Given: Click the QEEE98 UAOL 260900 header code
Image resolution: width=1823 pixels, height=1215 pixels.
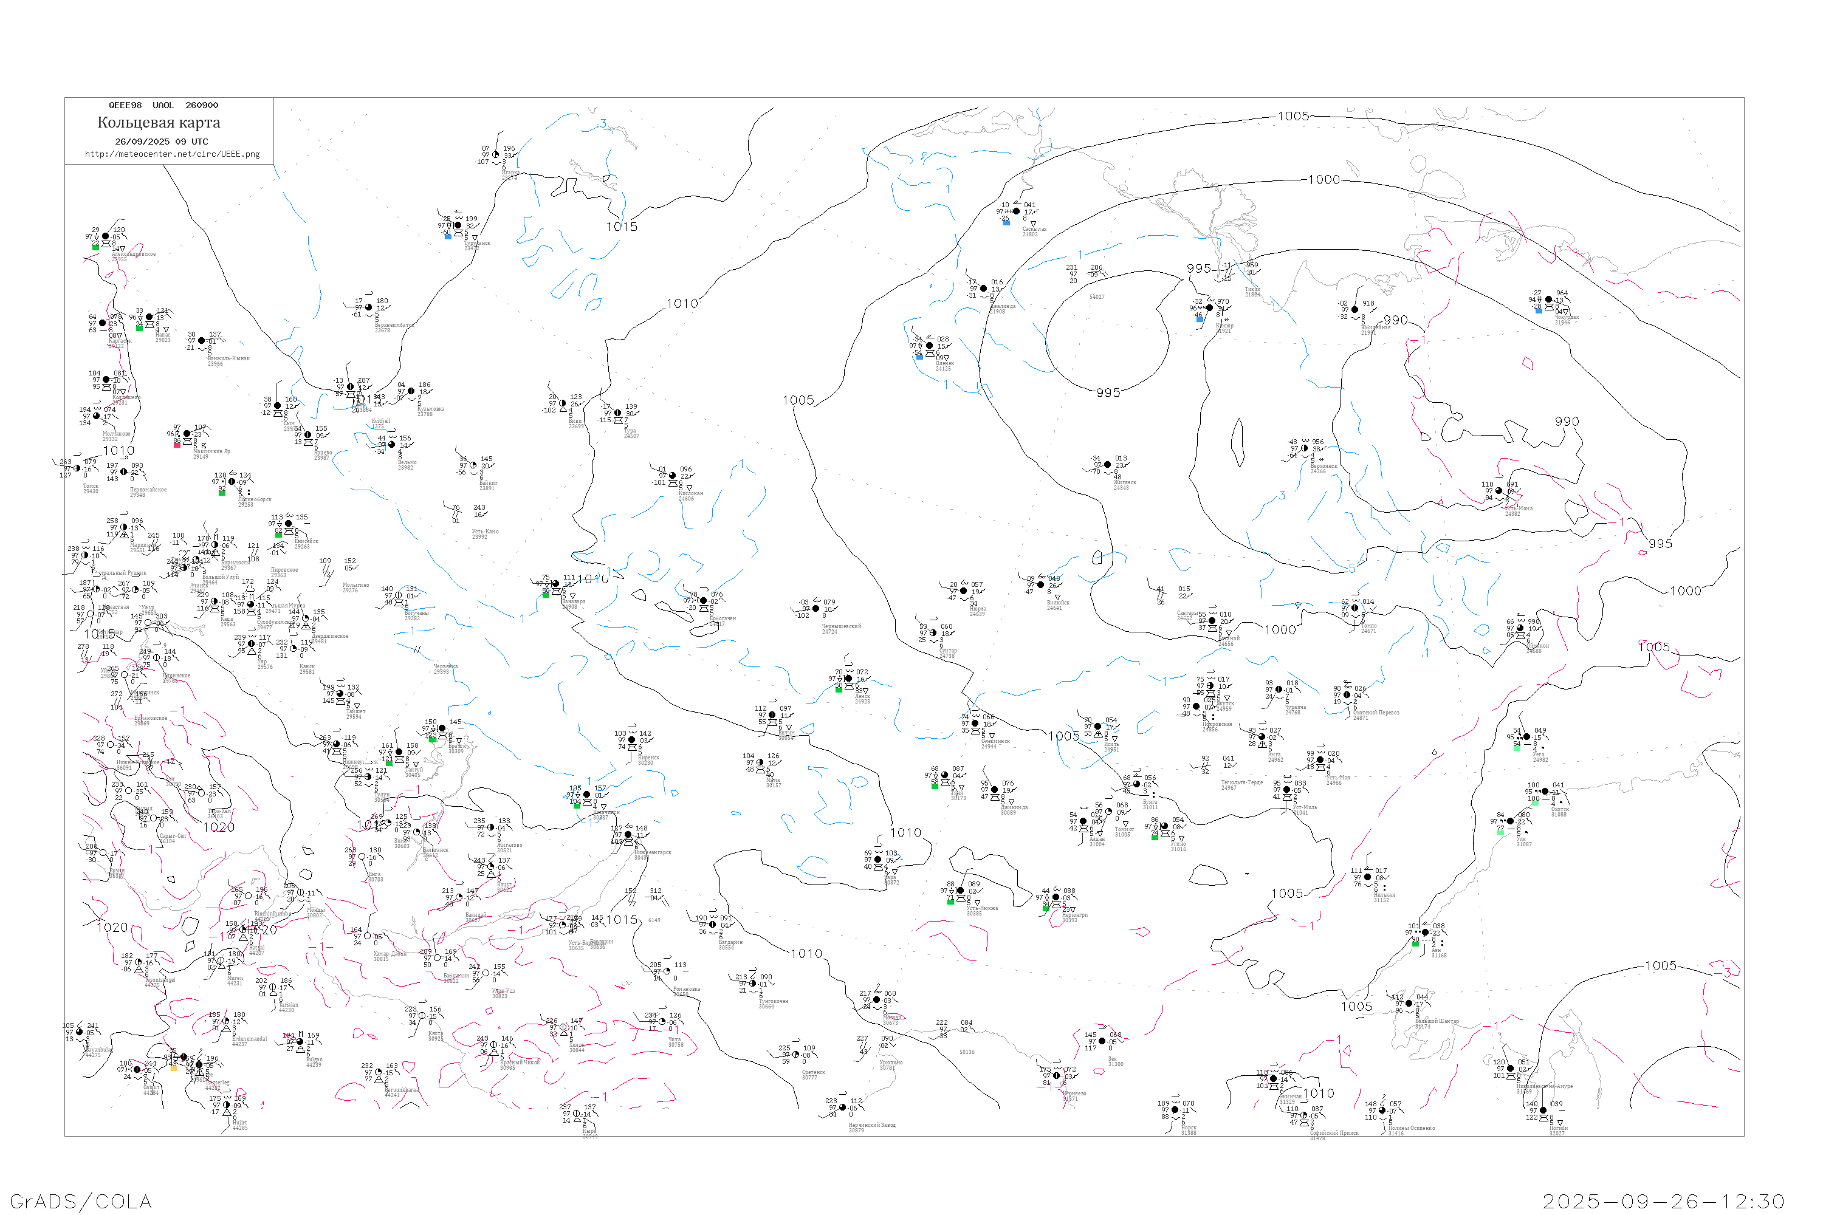Looking at the screenshot, I should point(163,105).
